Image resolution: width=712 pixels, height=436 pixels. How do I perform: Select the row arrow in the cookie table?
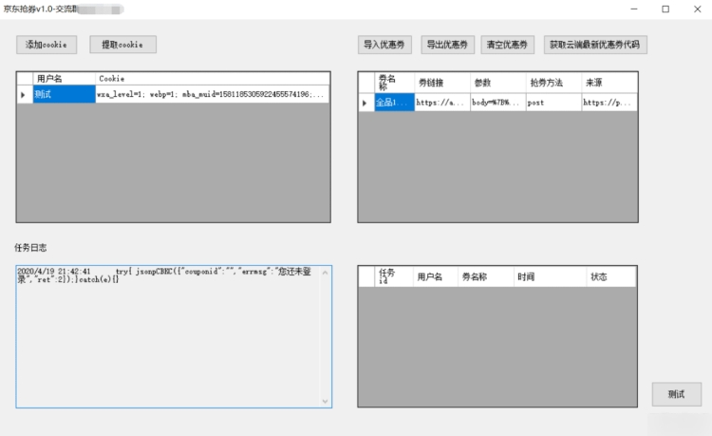pos(24,95)
